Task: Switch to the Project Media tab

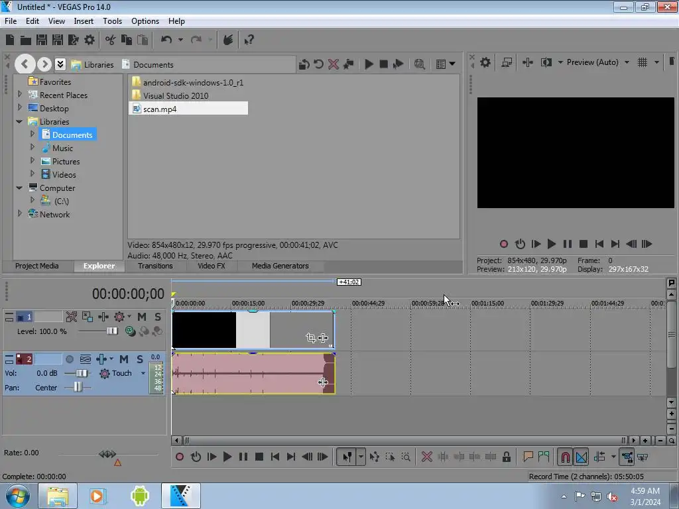Action: [x=37, y=266]
